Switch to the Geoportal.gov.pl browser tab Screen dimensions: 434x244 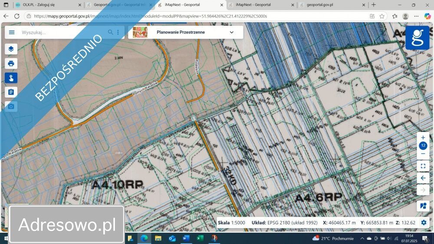pyautogui.click(x=120, y=5)
